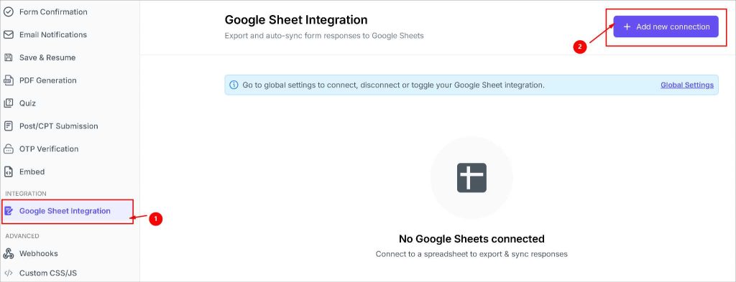Click the Email Notifications envelope icon
Screen dimensions: 736x282
coord(9,34)
